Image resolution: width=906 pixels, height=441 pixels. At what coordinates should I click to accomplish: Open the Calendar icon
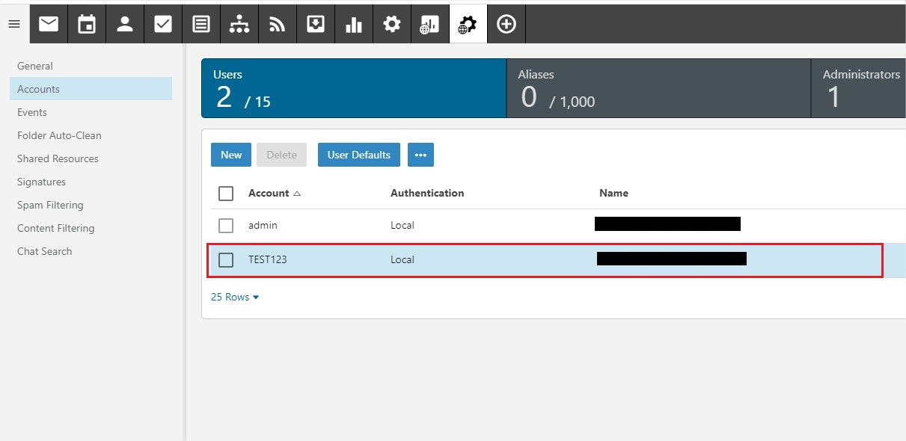[x=87, y=24]
